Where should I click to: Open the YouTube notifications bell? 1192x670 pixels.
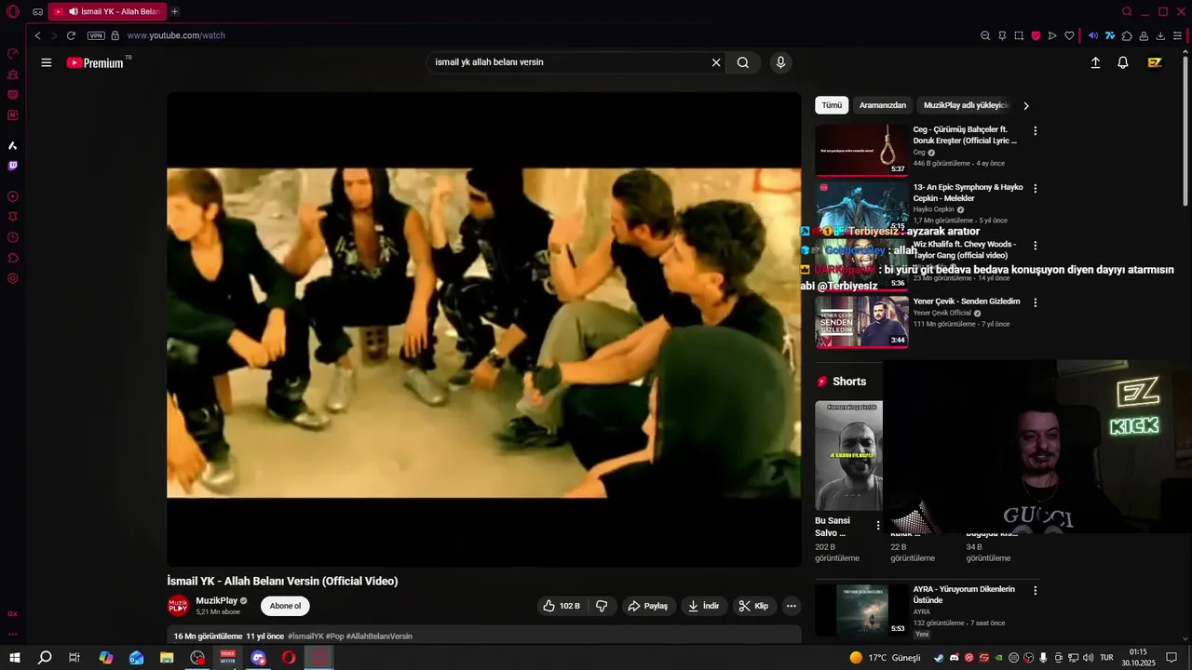[x=1123, y=62]
